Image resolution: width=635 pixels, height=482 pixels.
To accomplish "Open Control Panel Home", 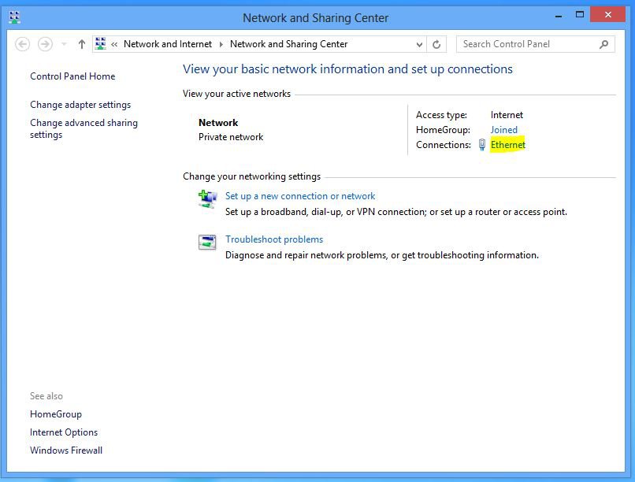I will [x=72, y=76].
